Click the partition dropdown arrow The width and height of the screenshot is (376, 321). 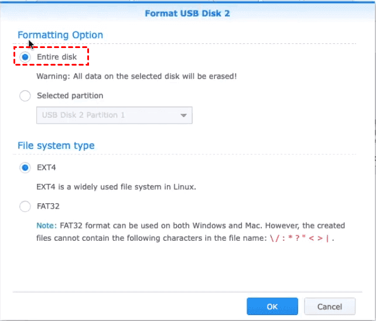184,115
